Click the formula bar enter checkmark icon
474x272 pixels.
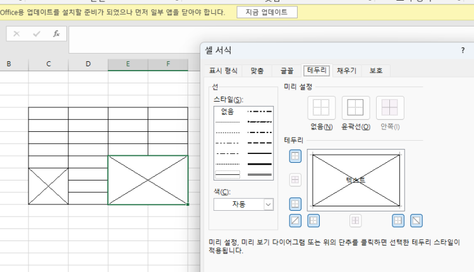[37, 34]
